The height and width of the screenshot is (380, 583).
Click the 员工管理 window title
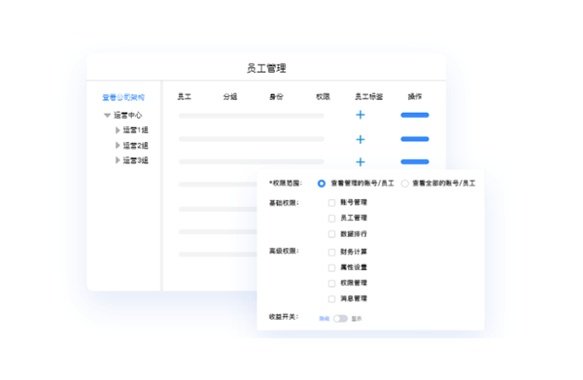tap(266, 68)
